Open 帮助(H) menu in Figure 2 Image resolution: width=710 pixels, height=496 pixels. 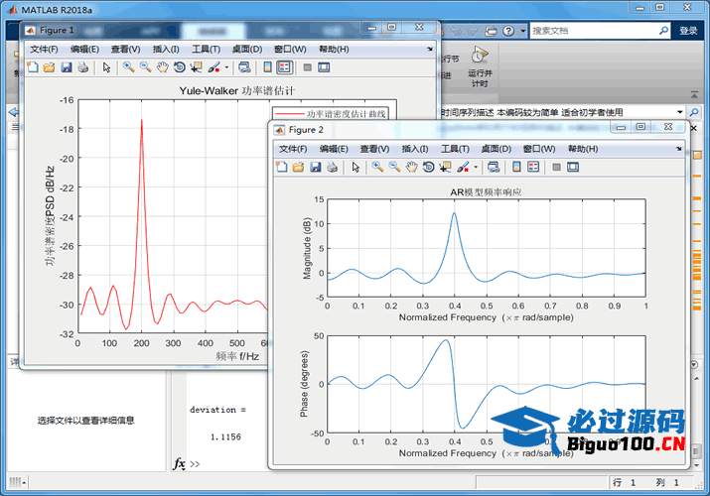[x=583, y=149]
